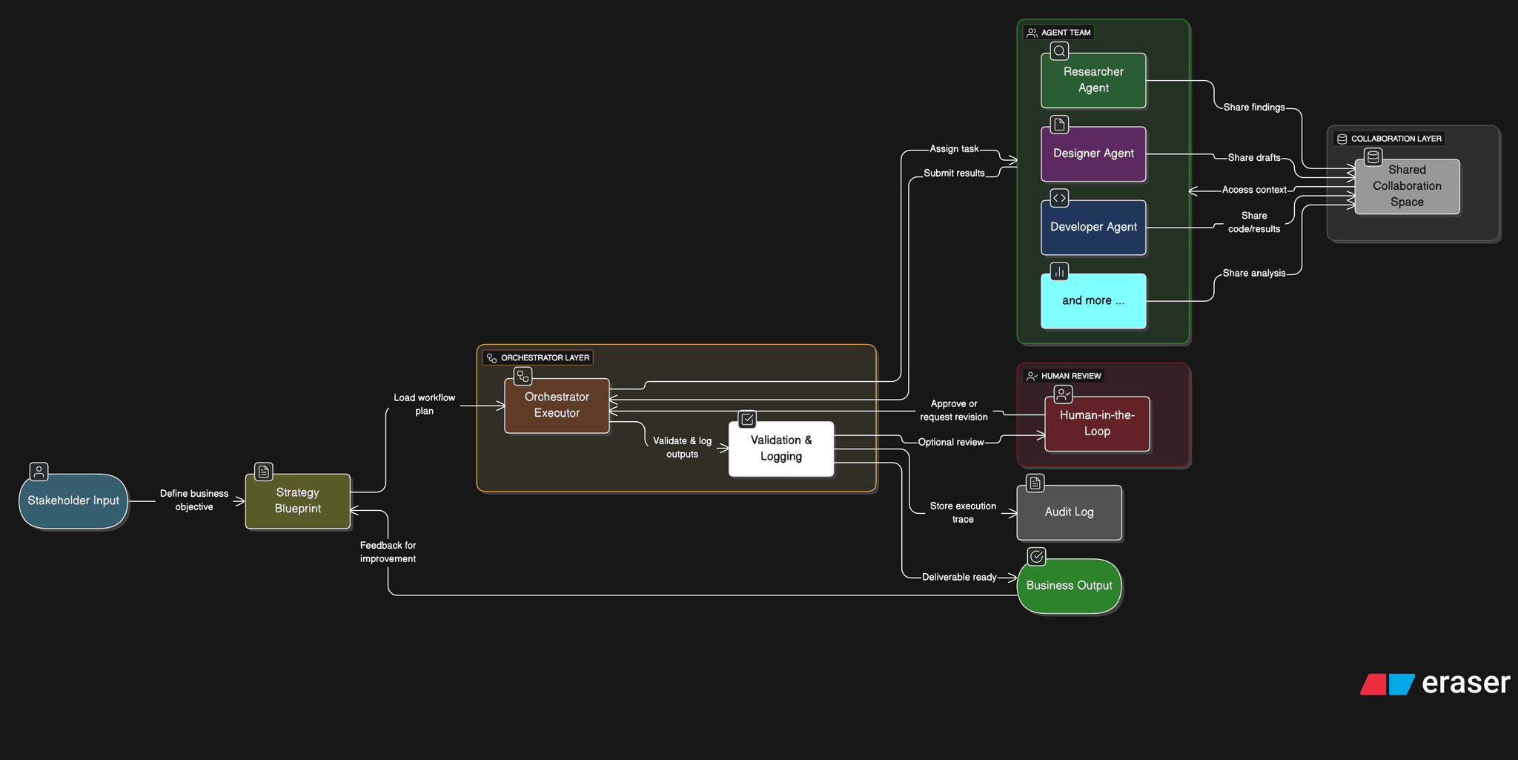Image resolution: width=1518 pixels, height=760 pixels.
Task: Click the checkbox icon on Validation & Logging
Action: coord(748,420)
